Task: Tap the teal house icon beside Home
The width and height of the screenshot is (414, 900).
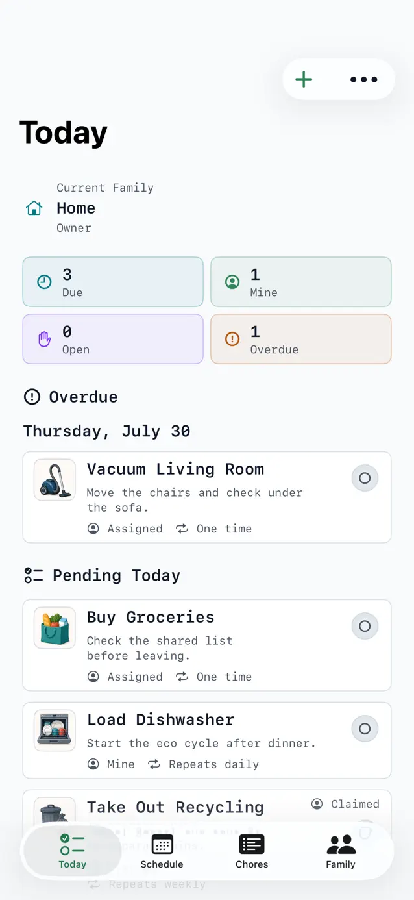Action: (x=34, y=208)
